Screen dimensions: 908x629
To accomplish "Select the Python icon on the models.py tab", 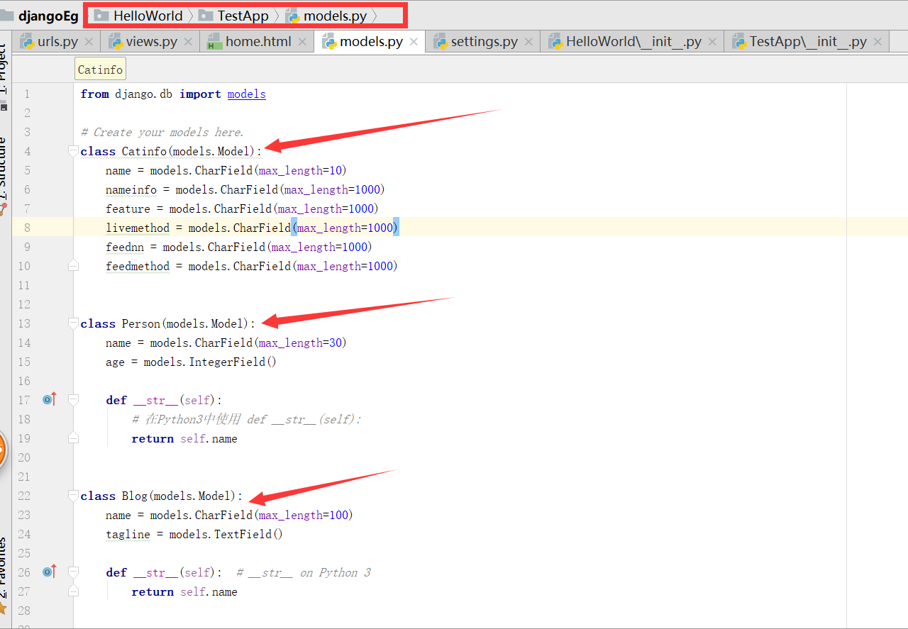I will point(330,41).
